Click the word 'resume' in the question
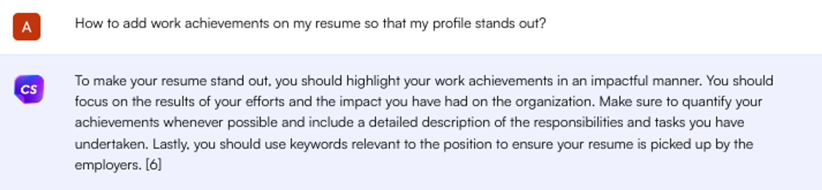This screenshot has width=822, height=190. pos(337,23)
